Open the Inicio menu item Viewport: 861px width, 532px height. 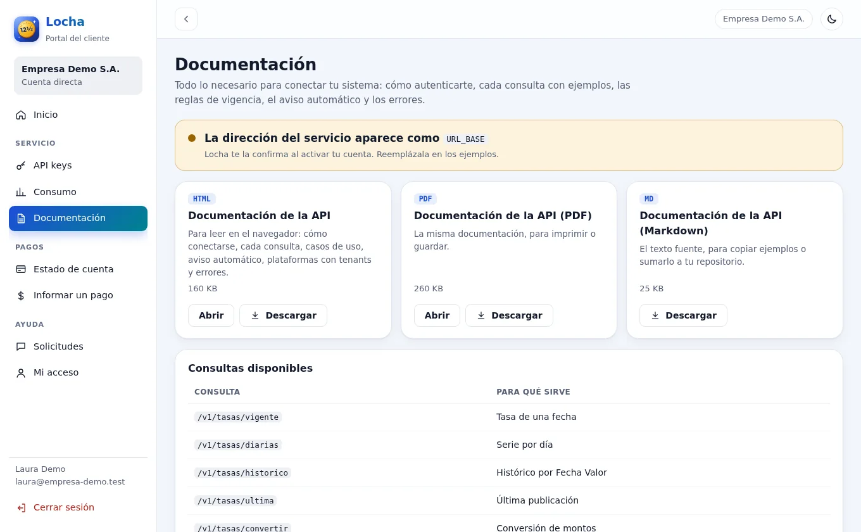click(x=78, y=115)
